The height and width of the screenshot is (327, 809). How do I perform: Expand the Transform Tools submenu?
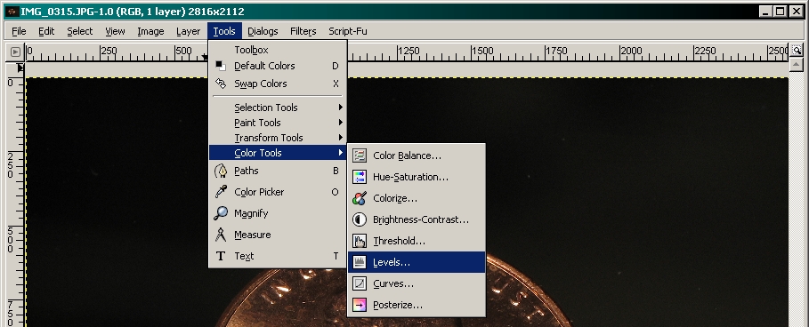tap(278, 138)
